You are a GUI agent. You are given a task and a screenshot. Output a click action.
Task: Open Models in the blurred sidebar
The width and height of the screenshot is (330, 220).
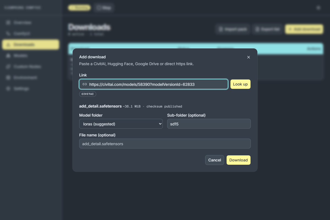(x=31, y=56)
